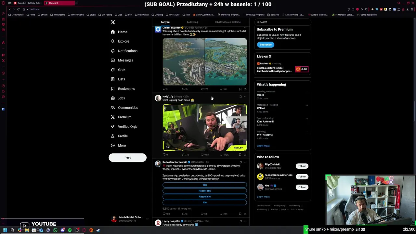
Task: Select poll option Raczej tak
Action: tap(205, 191)
